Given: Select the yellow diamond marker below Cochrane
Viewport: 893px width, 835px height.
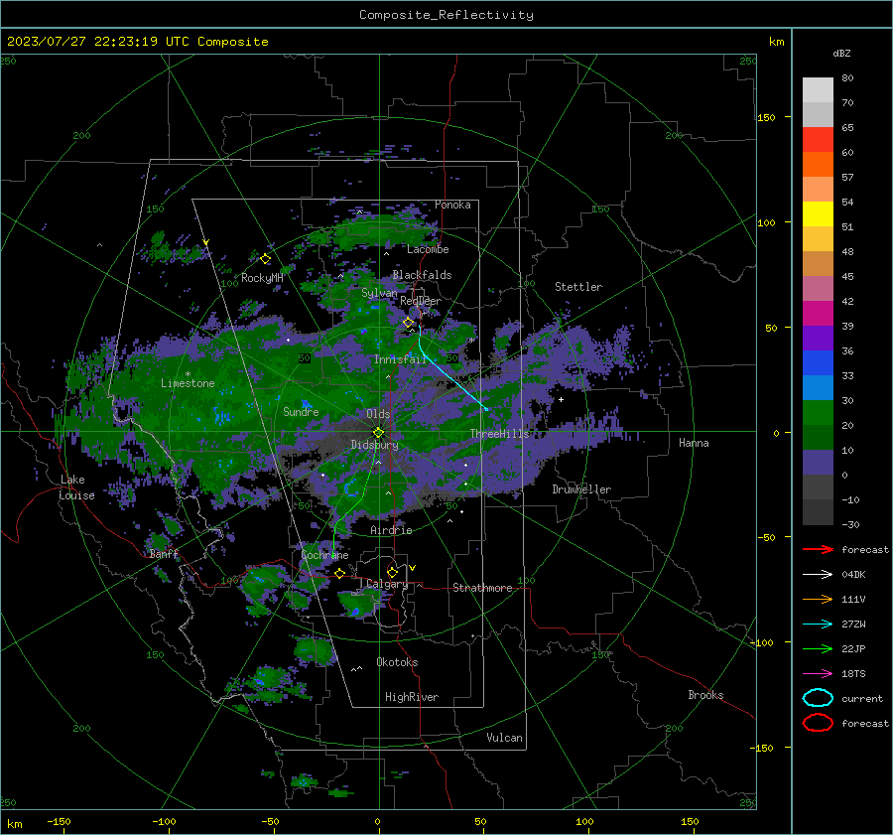Looking at the screenshot, I should point(340,573).
